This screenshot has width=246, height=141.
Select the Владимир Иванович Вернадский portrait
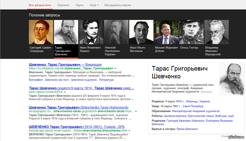(216, 32)
